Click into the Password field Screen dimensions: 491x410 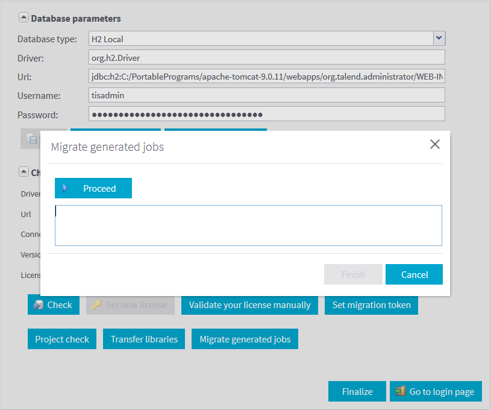coord(266,115)
